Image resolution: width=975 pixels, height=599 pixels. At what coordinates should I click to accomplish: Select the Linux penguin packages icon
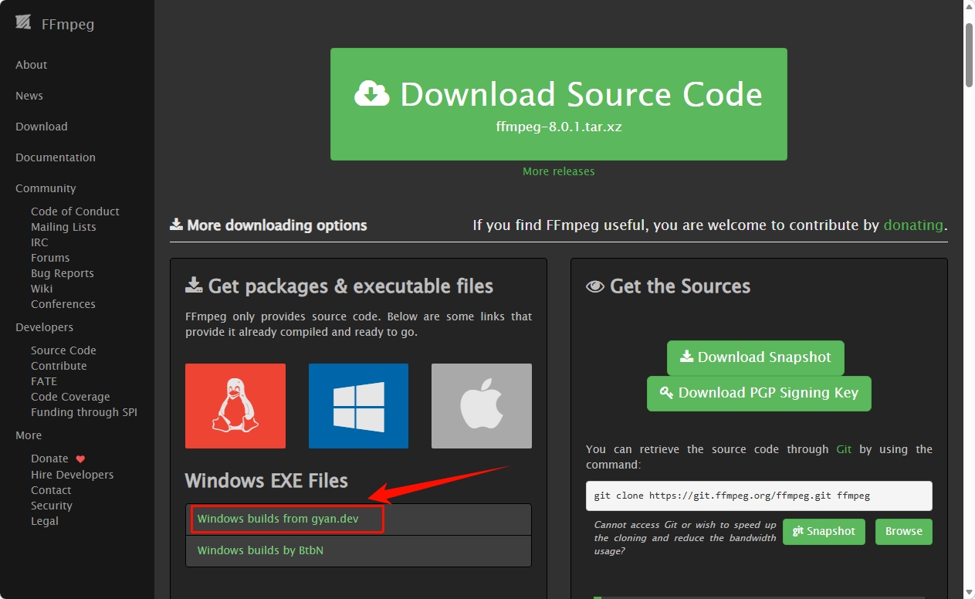pyautogui.click(x=235, y=406)
